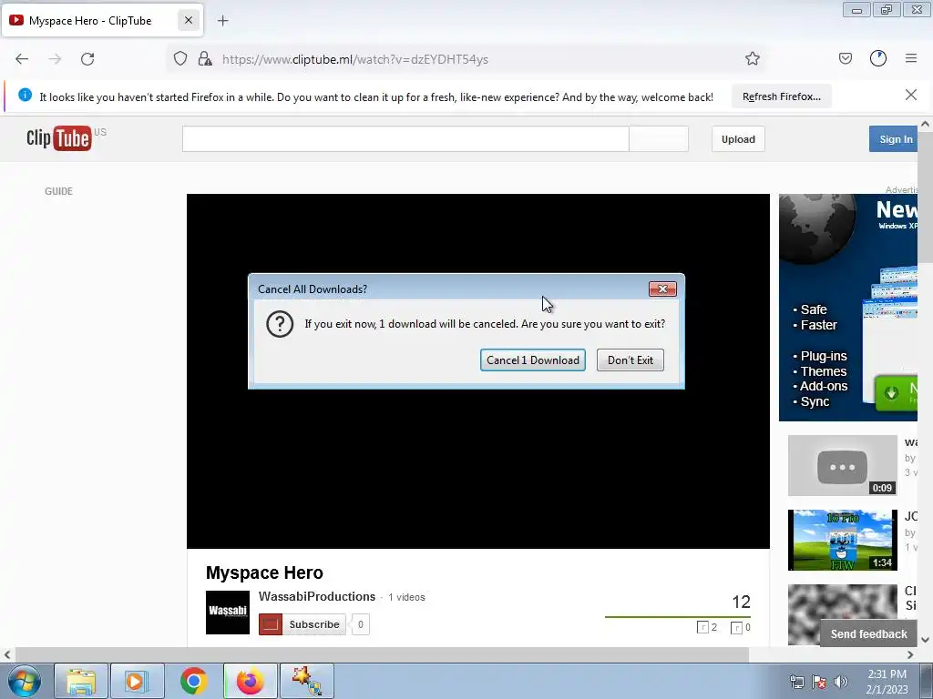
Task: Click the Upload button
Action: tap(738, 139)
